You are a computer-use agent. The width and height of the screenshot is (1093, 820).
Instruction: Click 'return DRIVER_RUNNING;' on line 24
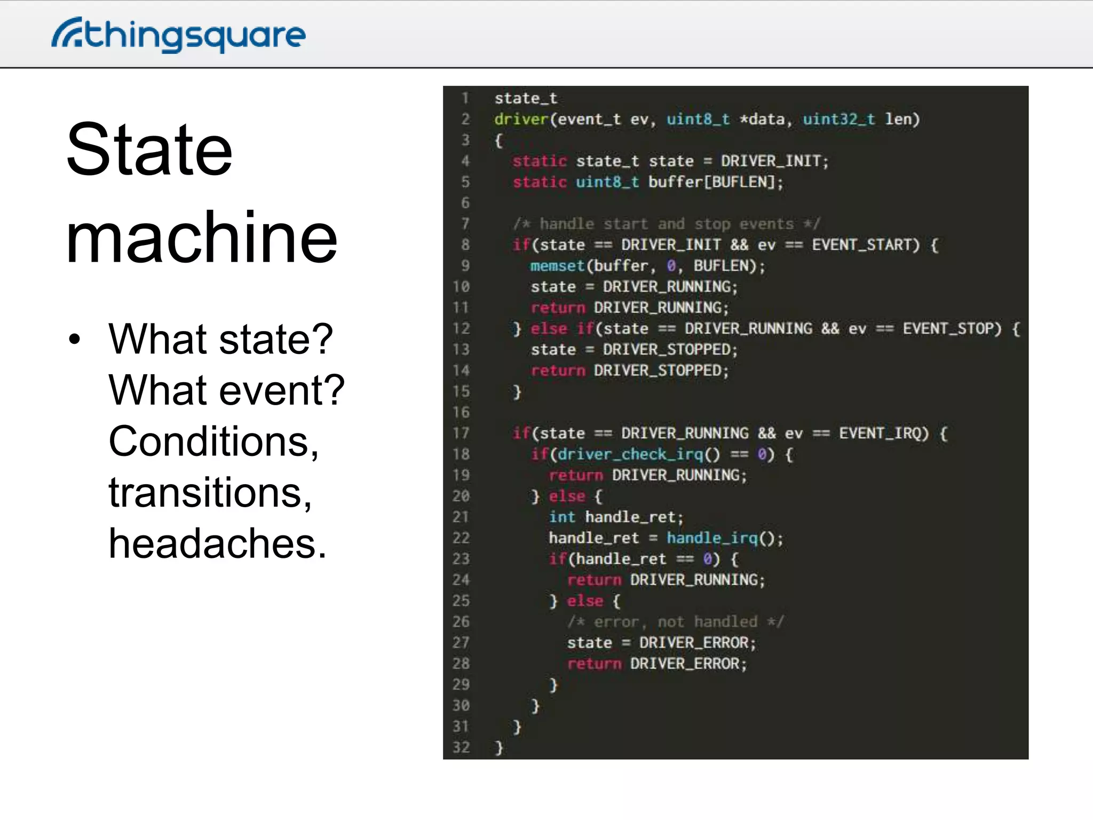pos(666,580)
